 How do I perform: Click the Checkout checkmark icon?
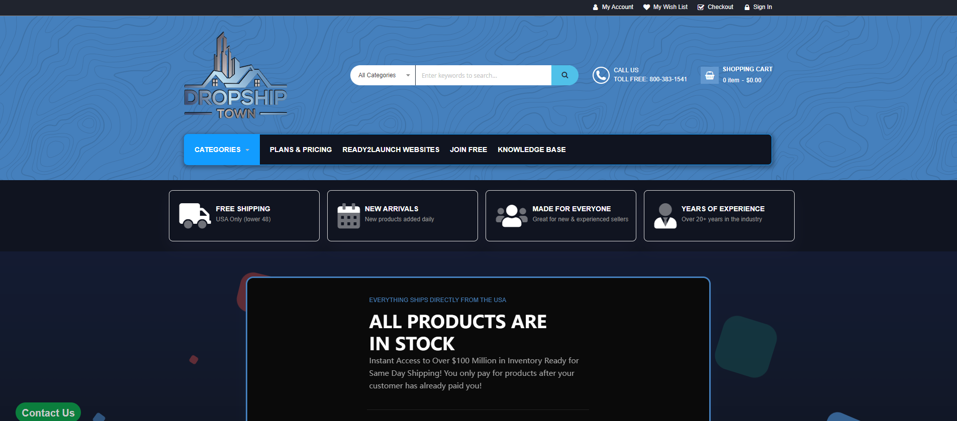click(701, 7)
